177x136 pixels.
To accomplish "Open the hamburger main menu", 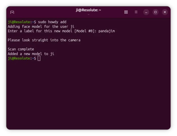I will click(136, 12).
